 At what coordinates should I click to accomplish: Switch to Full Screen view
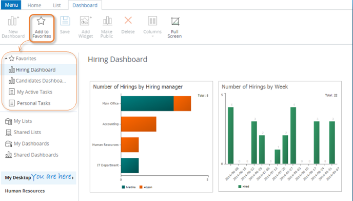pyautogui.click(x=174, y=28)
